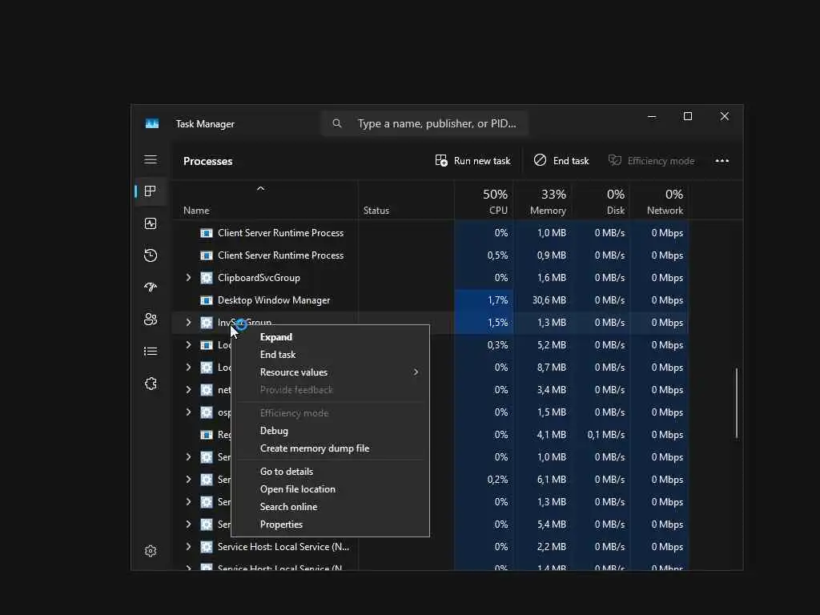Click the ClipboardSvcGroup process icon
Screen dimensions: 820x615
click(207, 278)
